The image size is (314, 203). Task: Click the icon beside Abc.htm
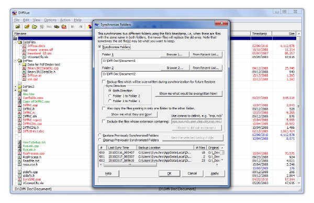[x=20, y=94]
